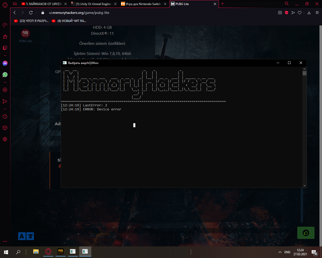Switch to the Игра для Nintendo Switch tab
Image resolution: width=322 pixels, height=258 pixels.
coord(143,4)
